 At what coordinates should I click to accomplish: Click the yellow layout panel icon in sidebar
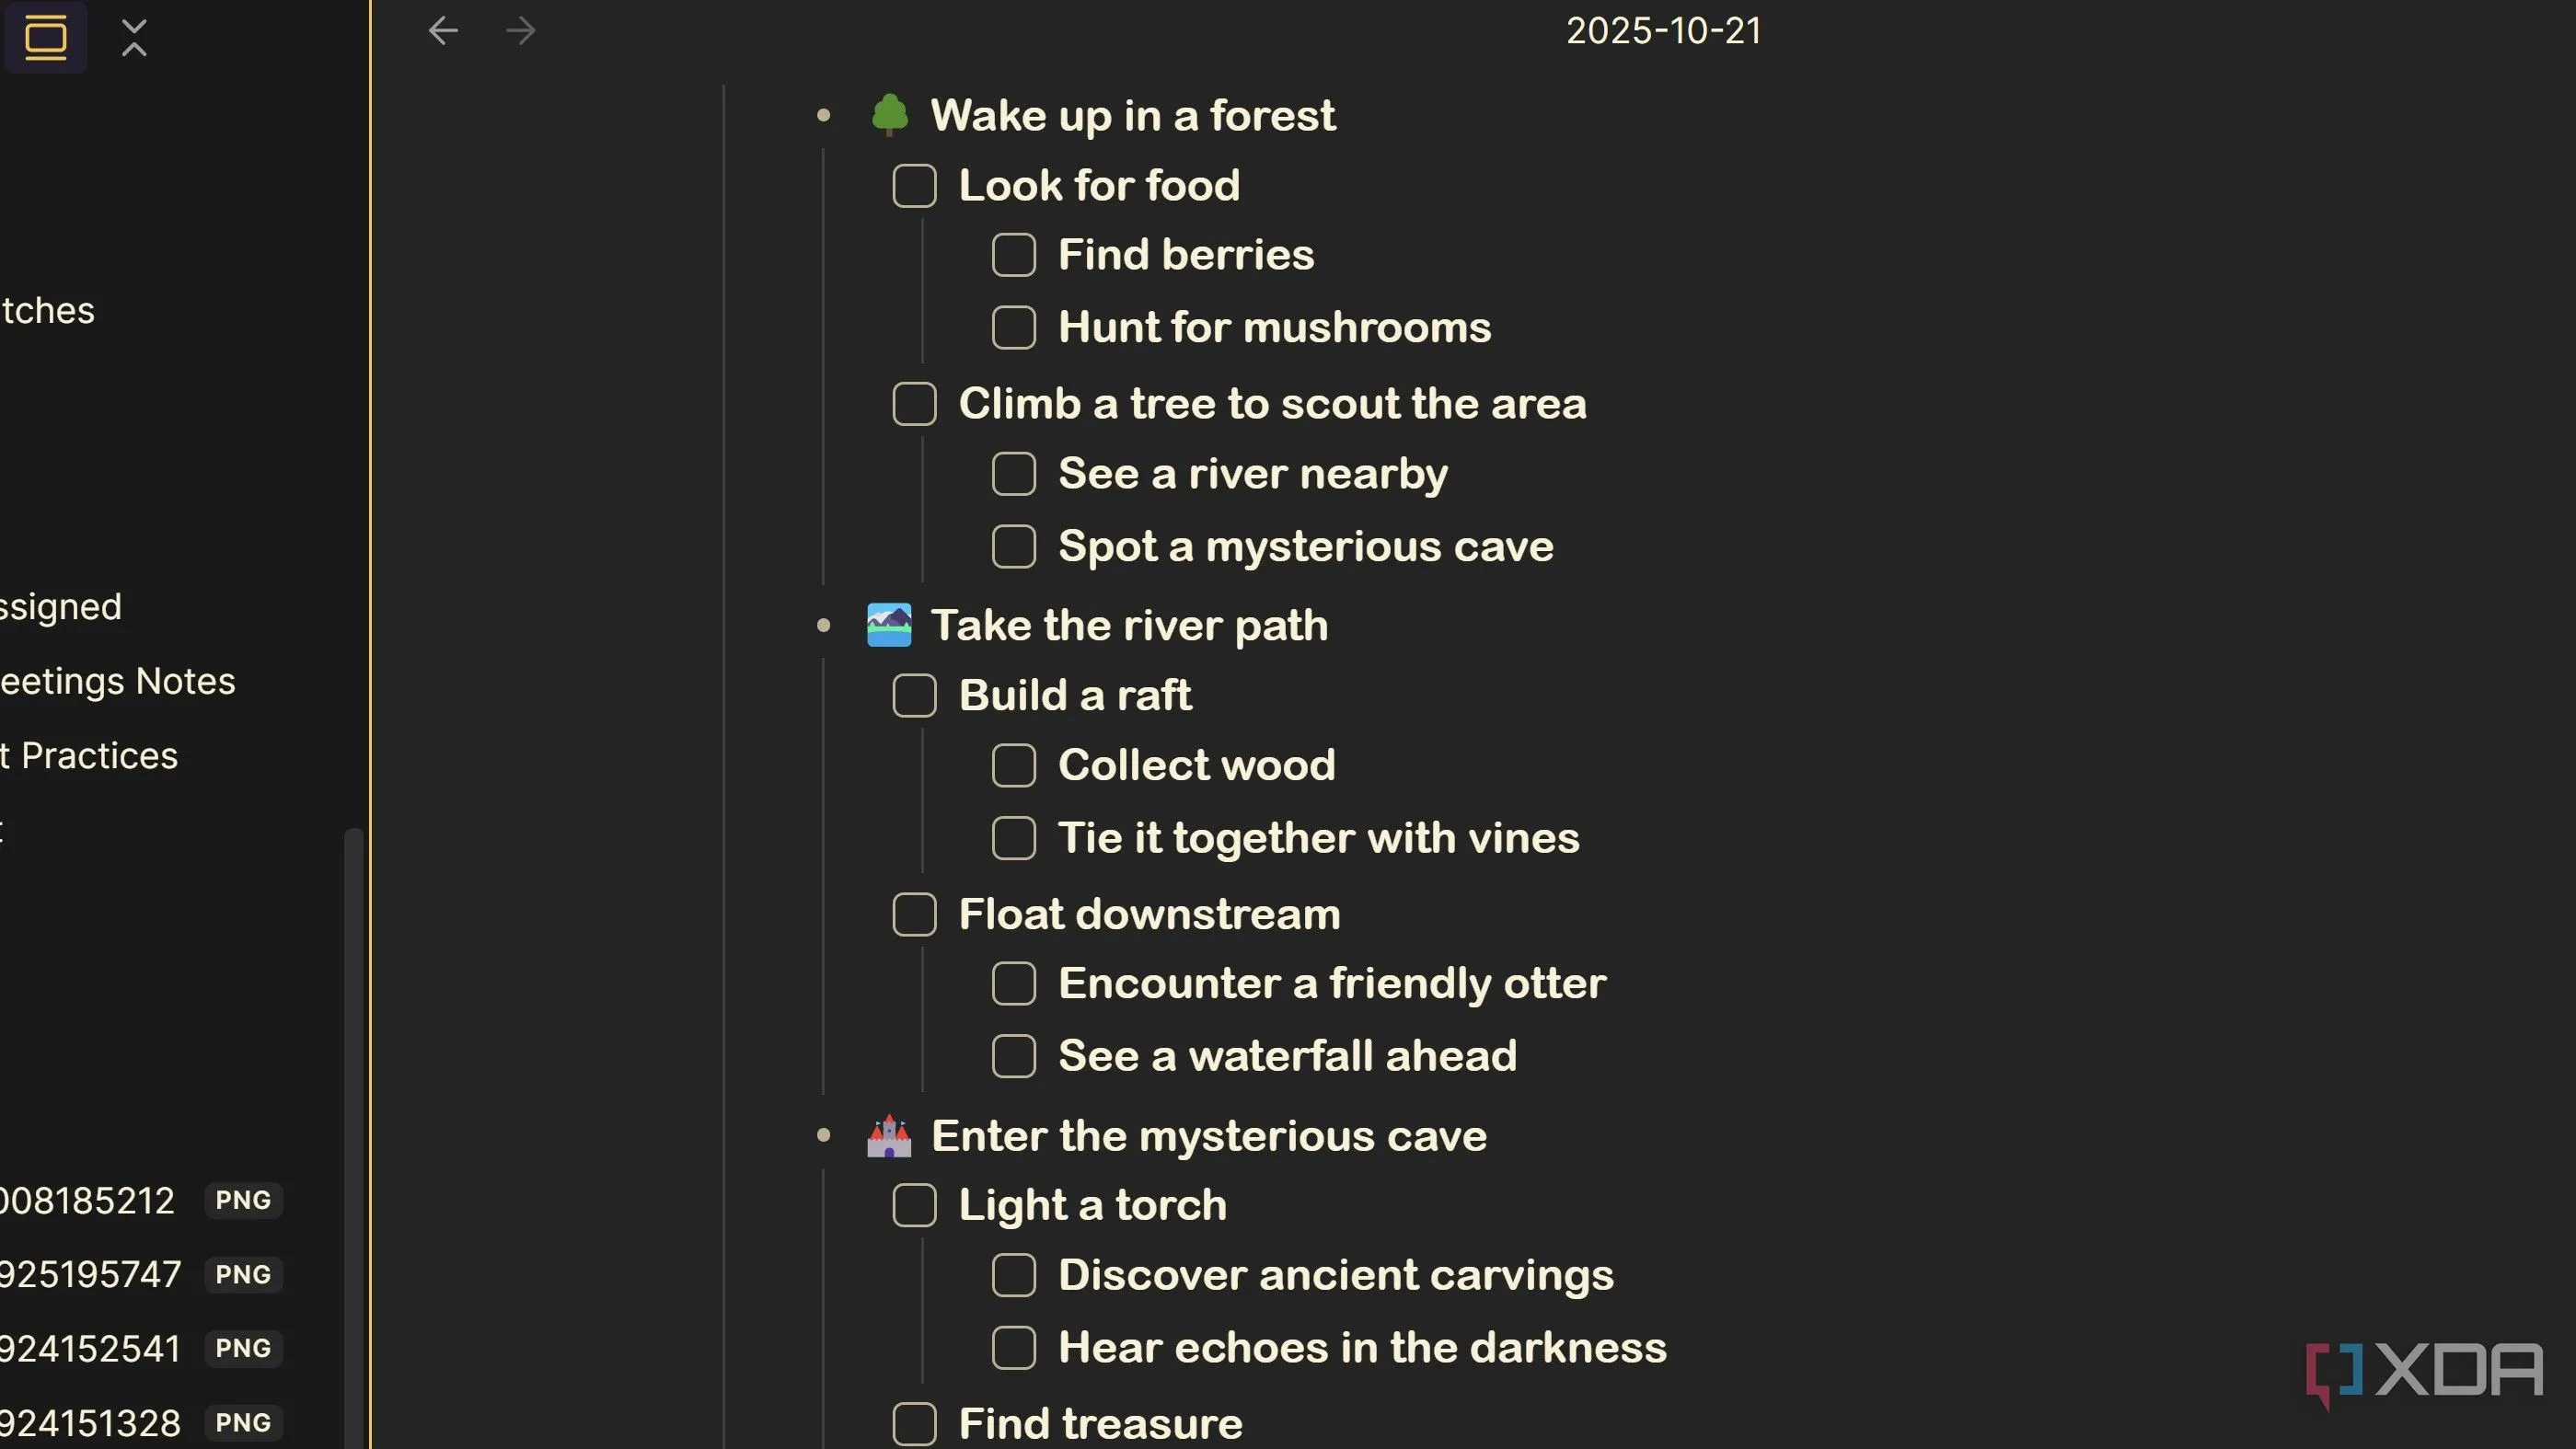coord(46,38)
